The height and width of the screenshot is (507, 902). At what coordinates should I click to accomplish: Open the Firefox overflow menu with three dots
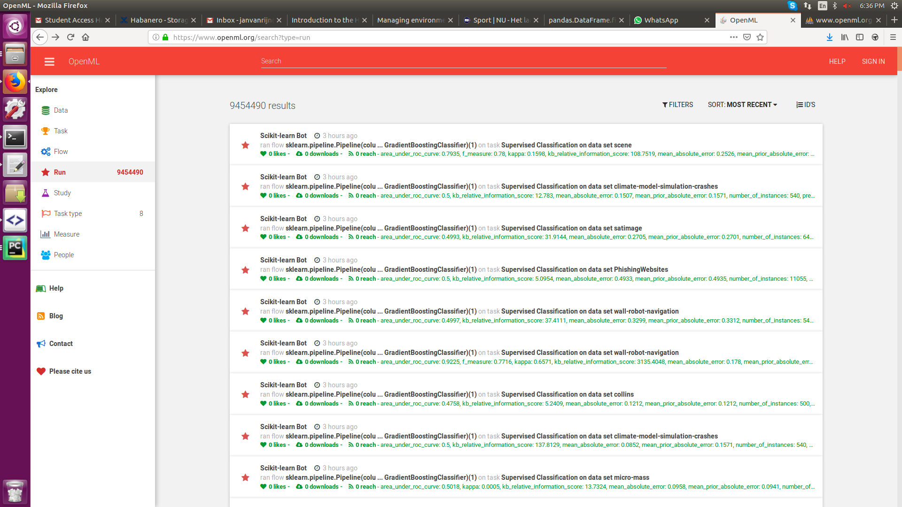point(733,37)
